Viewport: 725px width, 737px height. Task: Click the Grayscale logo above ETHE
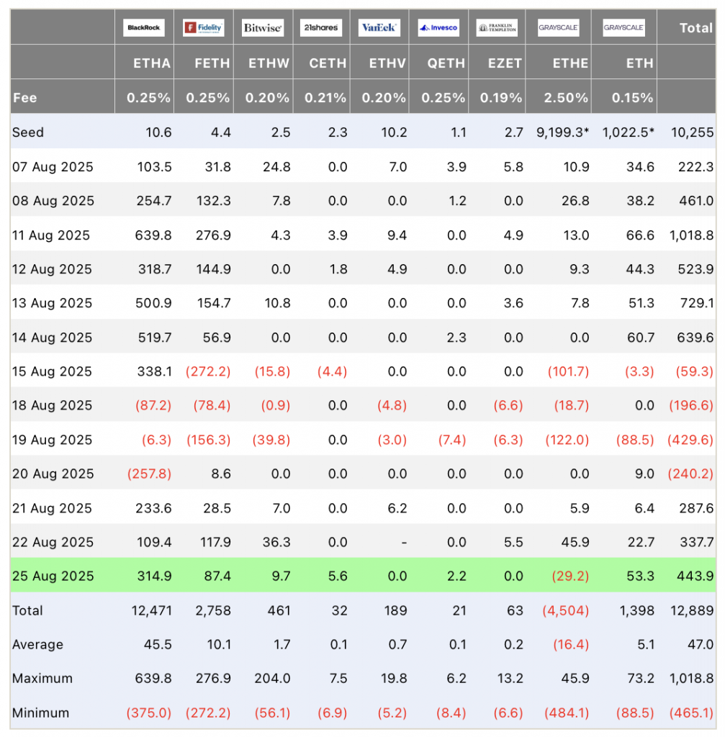click(558, 28)
